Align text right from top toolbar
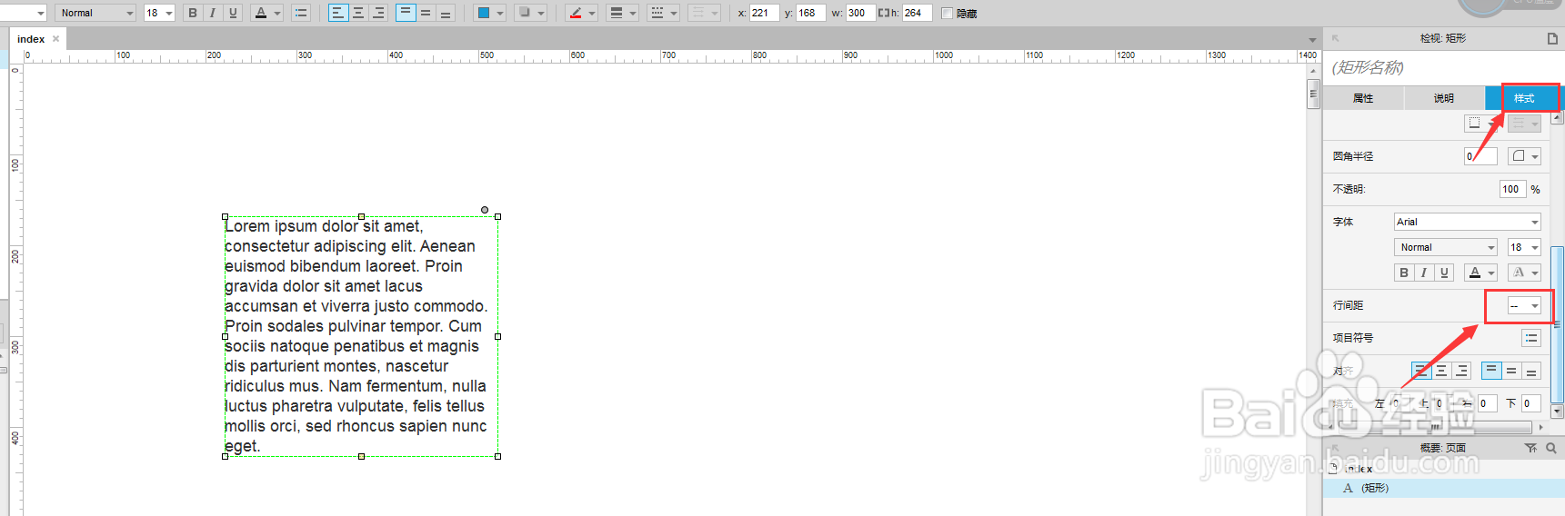Image resolution: width=1565 pixels, height=516 pixels. tap(378, 13)
